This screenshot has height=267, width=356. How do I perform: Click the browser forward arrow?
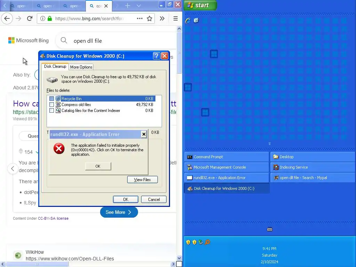click(18, 18)
